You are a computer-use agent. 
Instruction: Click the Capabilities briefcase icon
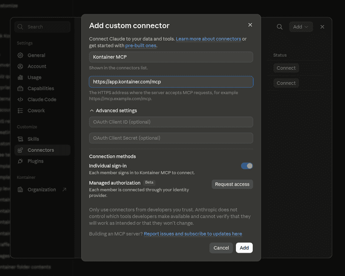pos(20,88)
